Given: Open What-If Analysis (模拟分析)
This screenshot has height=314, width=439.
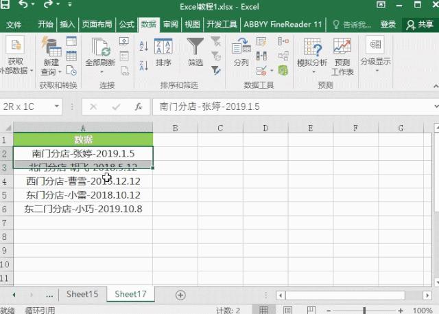Looking at the screenshot, I should (x=312, y=55).
